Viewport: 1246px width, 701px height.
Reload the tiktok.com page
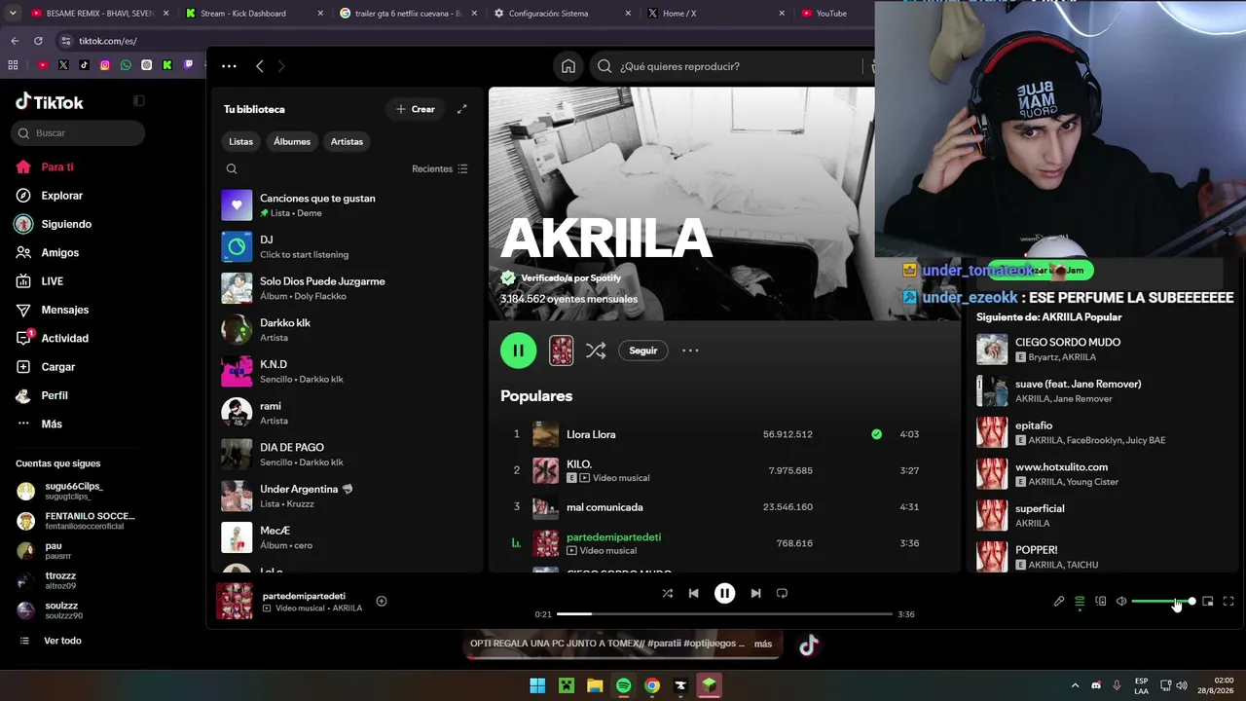point(38,41)
